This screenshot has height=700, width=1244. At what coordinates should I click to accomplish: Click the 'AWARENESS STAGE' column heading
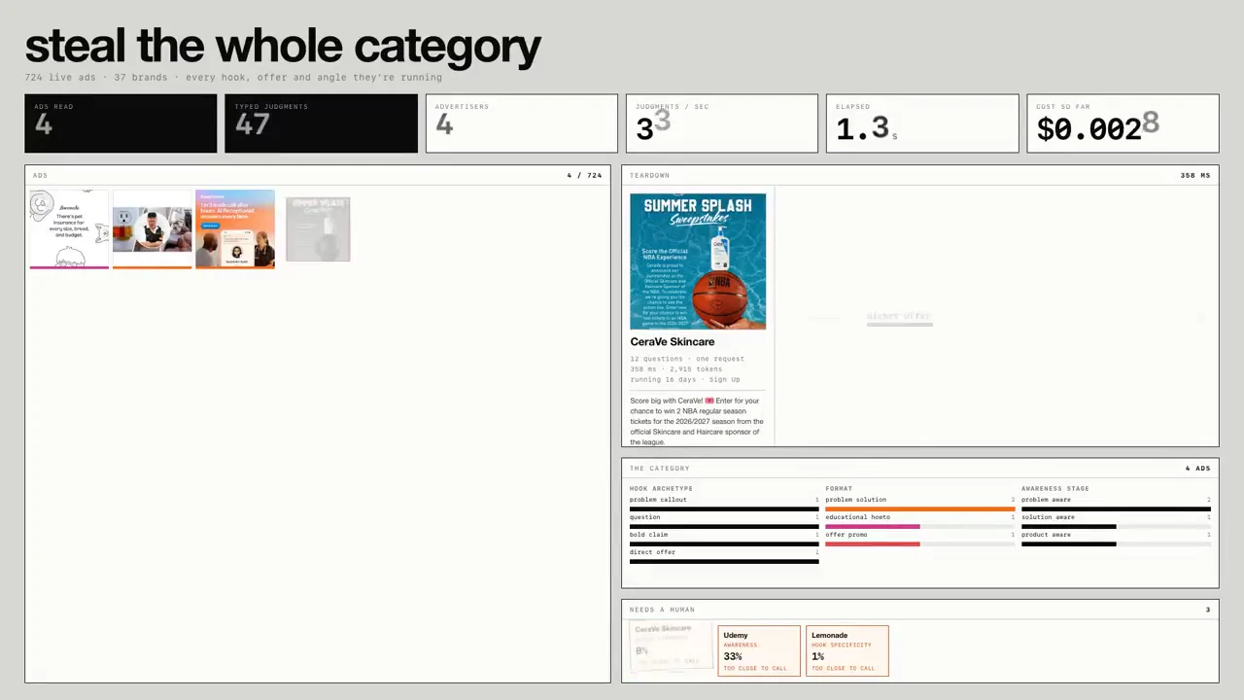click(1055, 488)
